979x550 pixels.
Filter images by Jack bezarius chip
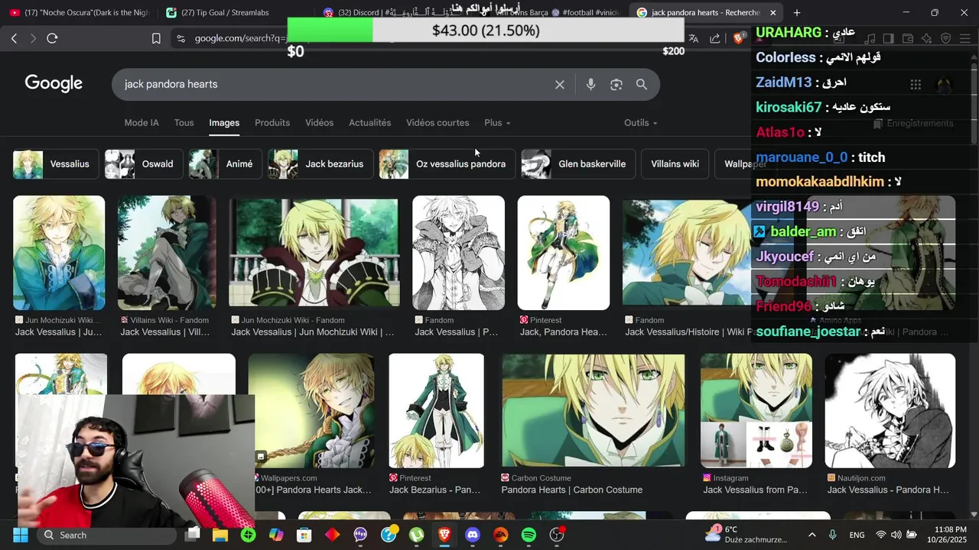tap(320, 164)
